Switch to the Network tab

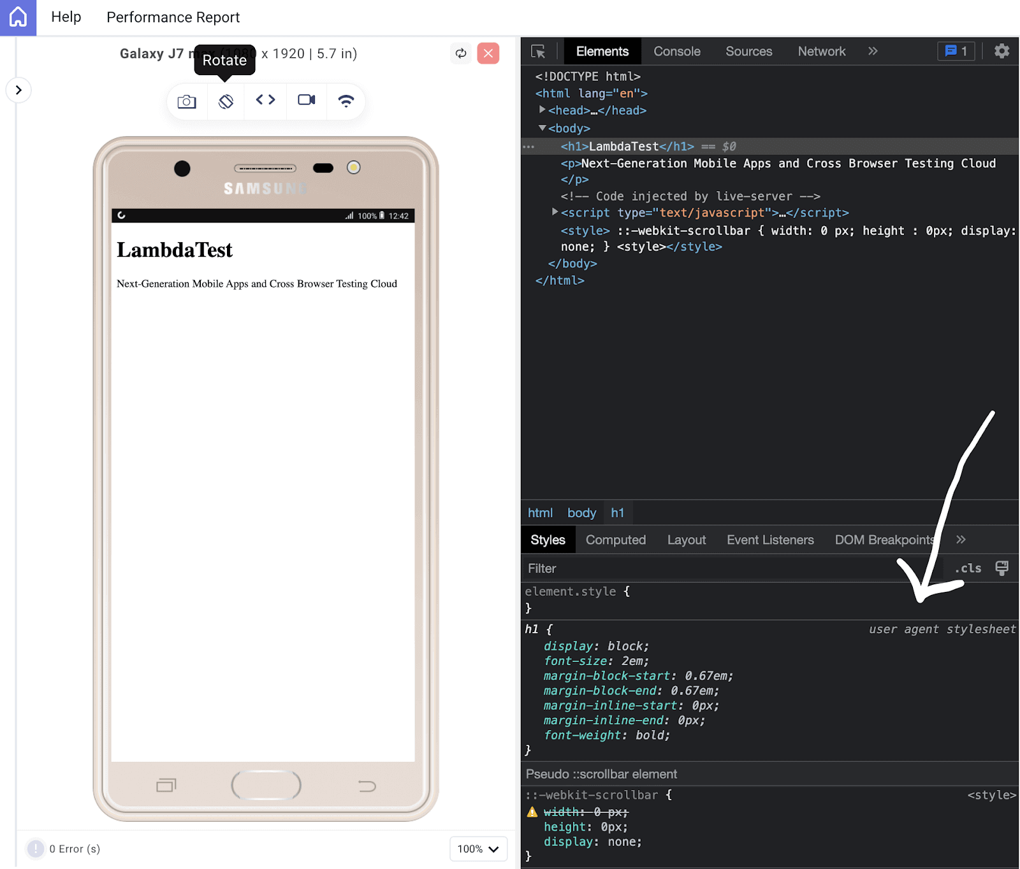822,51
